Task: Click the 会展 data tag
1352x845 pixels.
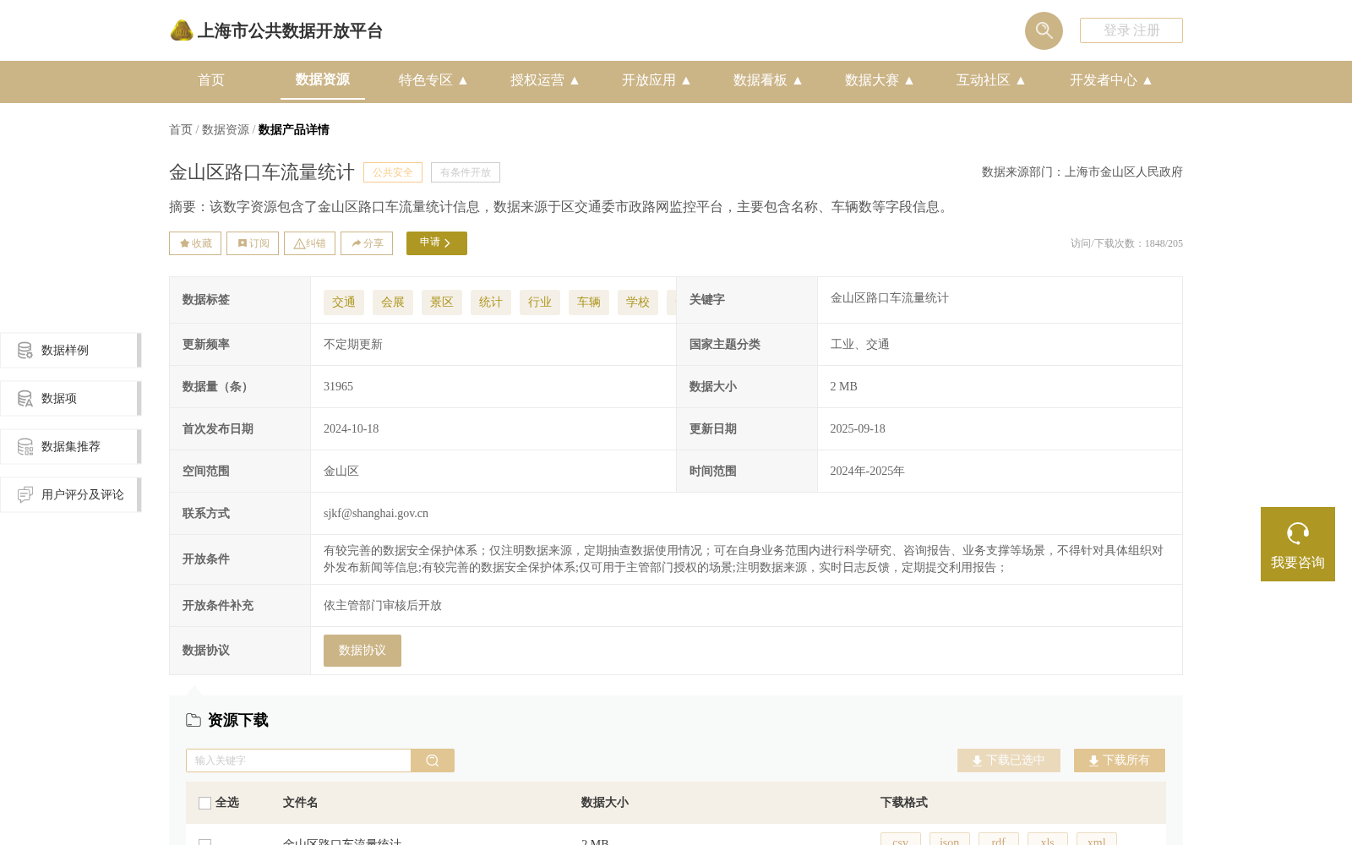Action: 393,303
